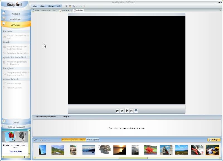Click the Accueil home icon in sidebar

pyautogui.click(x=4, y=13)
